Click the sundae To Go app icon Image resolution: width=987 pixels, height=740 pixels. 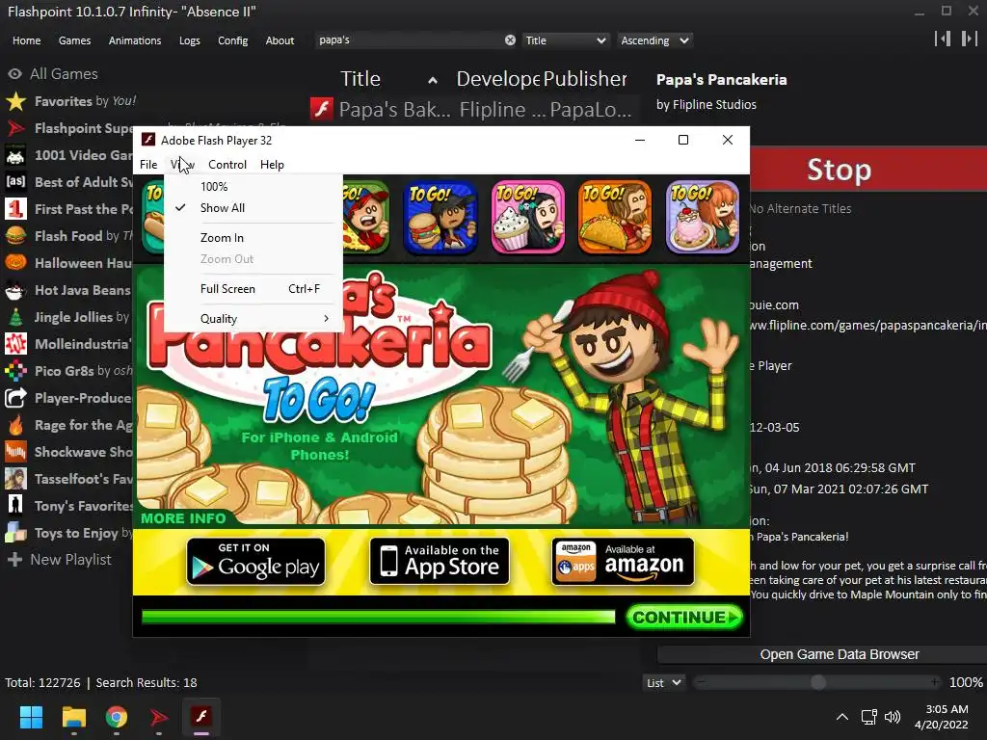[703, 217]
